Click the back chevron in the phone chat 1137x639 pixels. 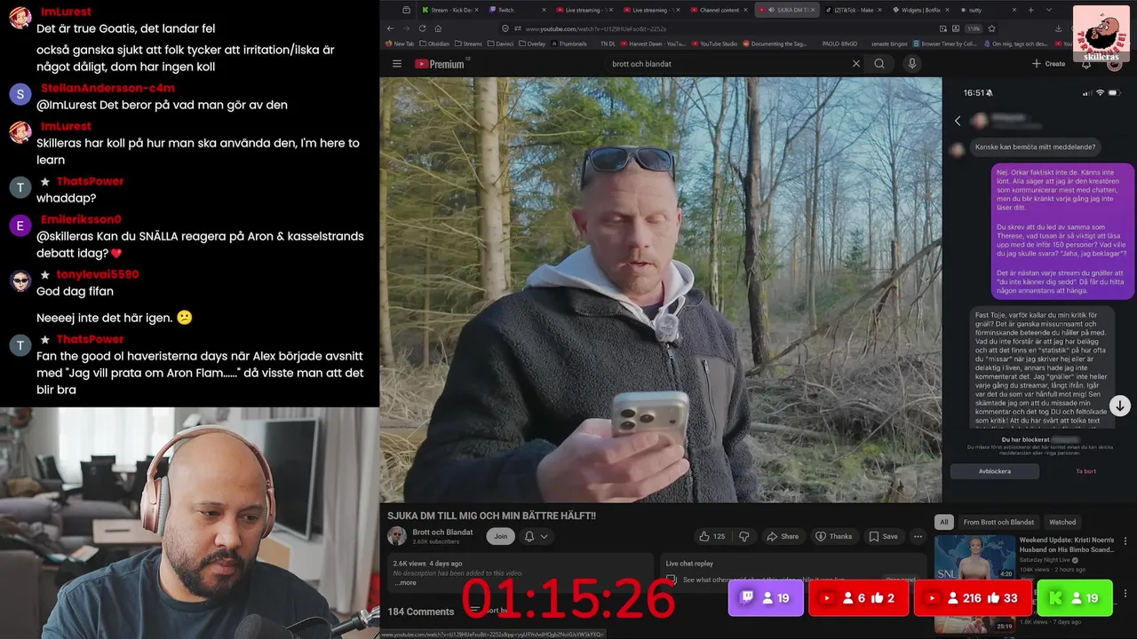[x=958, y=121]
